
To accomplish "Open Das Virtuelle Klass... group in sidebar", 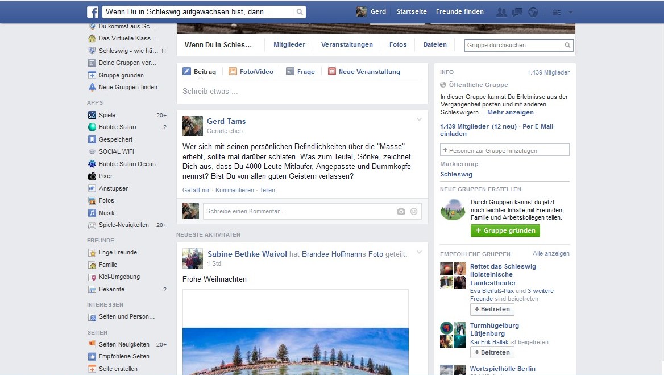I will click(x=127, y=39).
